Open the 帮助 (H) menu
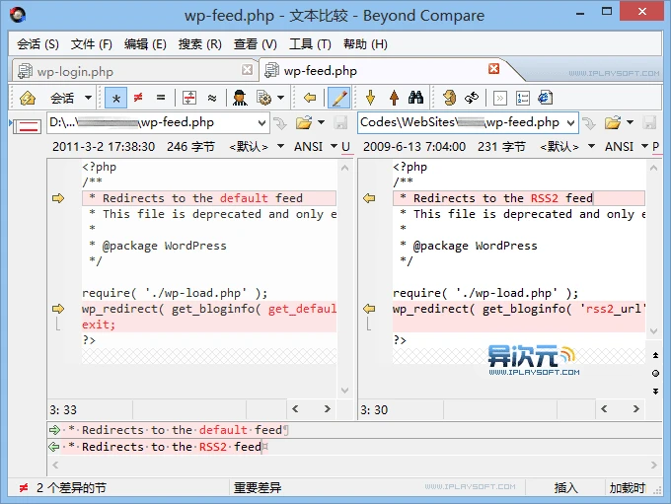 [365, 44]
